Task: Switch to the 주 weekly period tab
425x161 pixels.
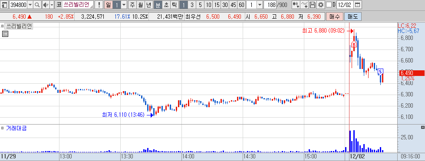Action: pos(132,5)
